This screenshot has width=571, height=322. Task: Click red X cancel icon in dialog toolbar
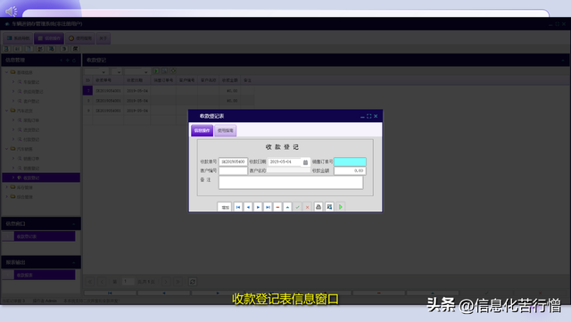click(307, 207)
